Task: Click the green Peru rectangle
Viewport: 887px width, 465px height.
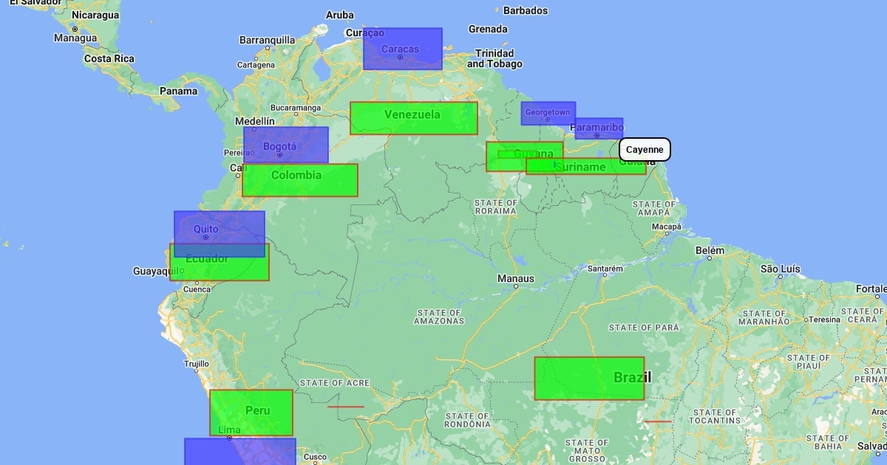Action: 251,413
